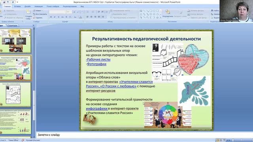The image size is (253, 142).
Task: Switch to the Рецензирование ribbon tab
Action: pos(70,6)
